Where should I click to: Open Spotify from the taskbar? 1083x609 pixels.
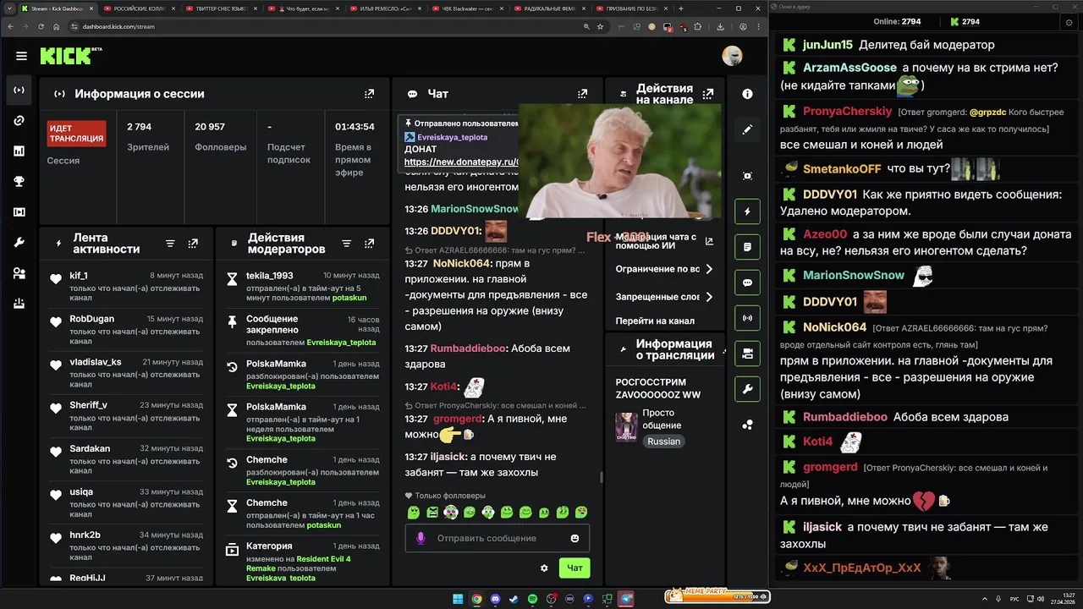[x=532, y=599]
